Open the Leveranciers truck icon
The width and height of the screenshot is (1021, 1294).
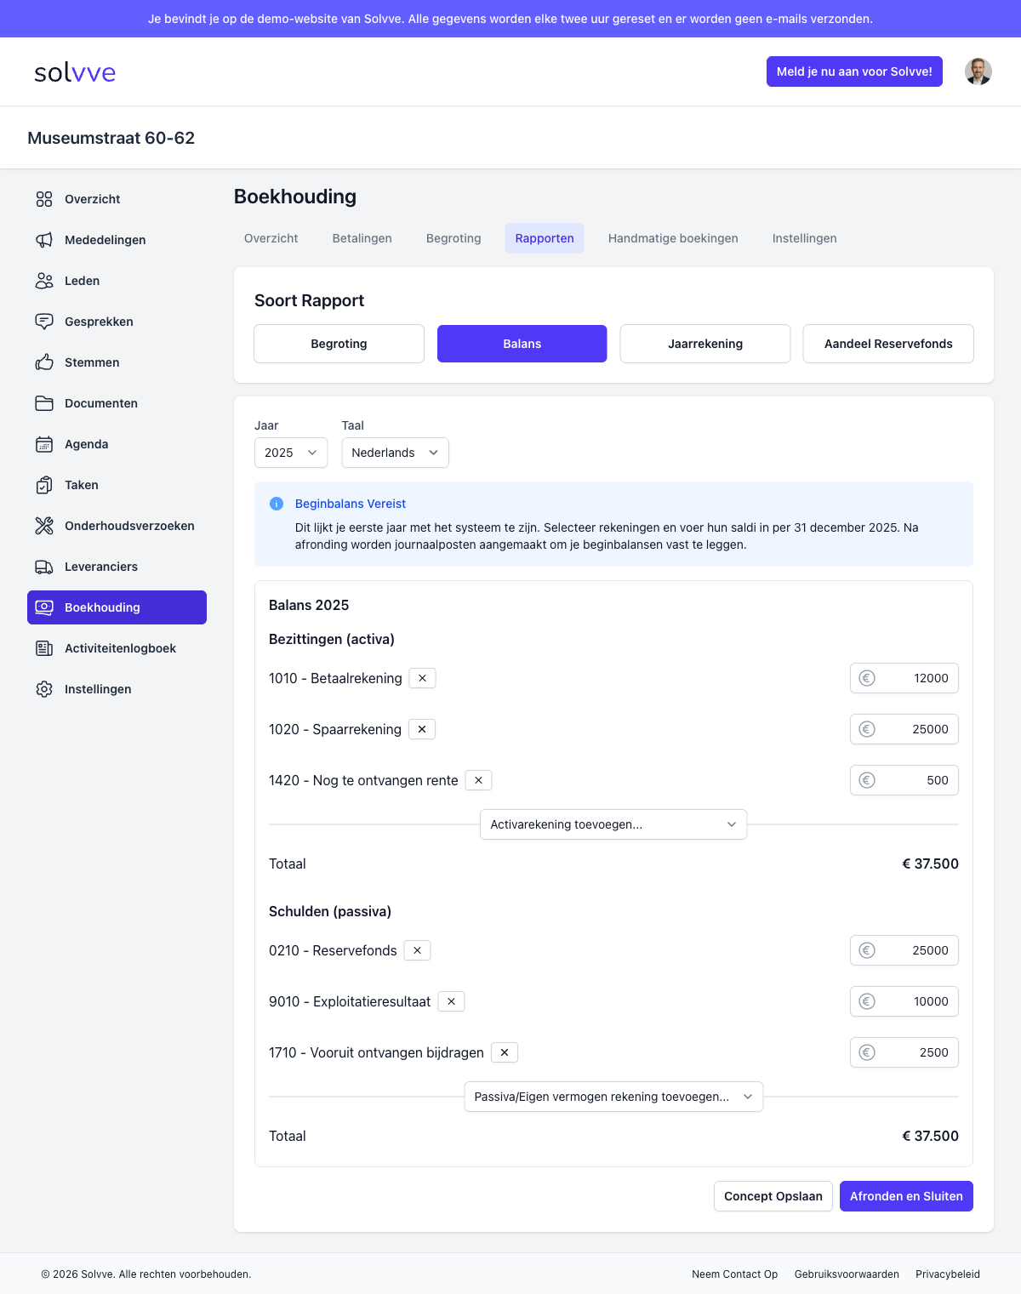click(44, 567)
